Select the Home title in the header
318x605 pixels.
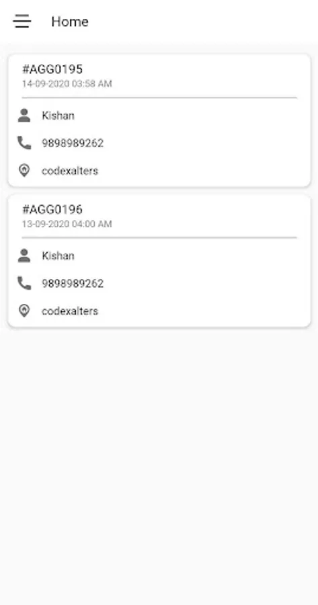coord(70,22)
